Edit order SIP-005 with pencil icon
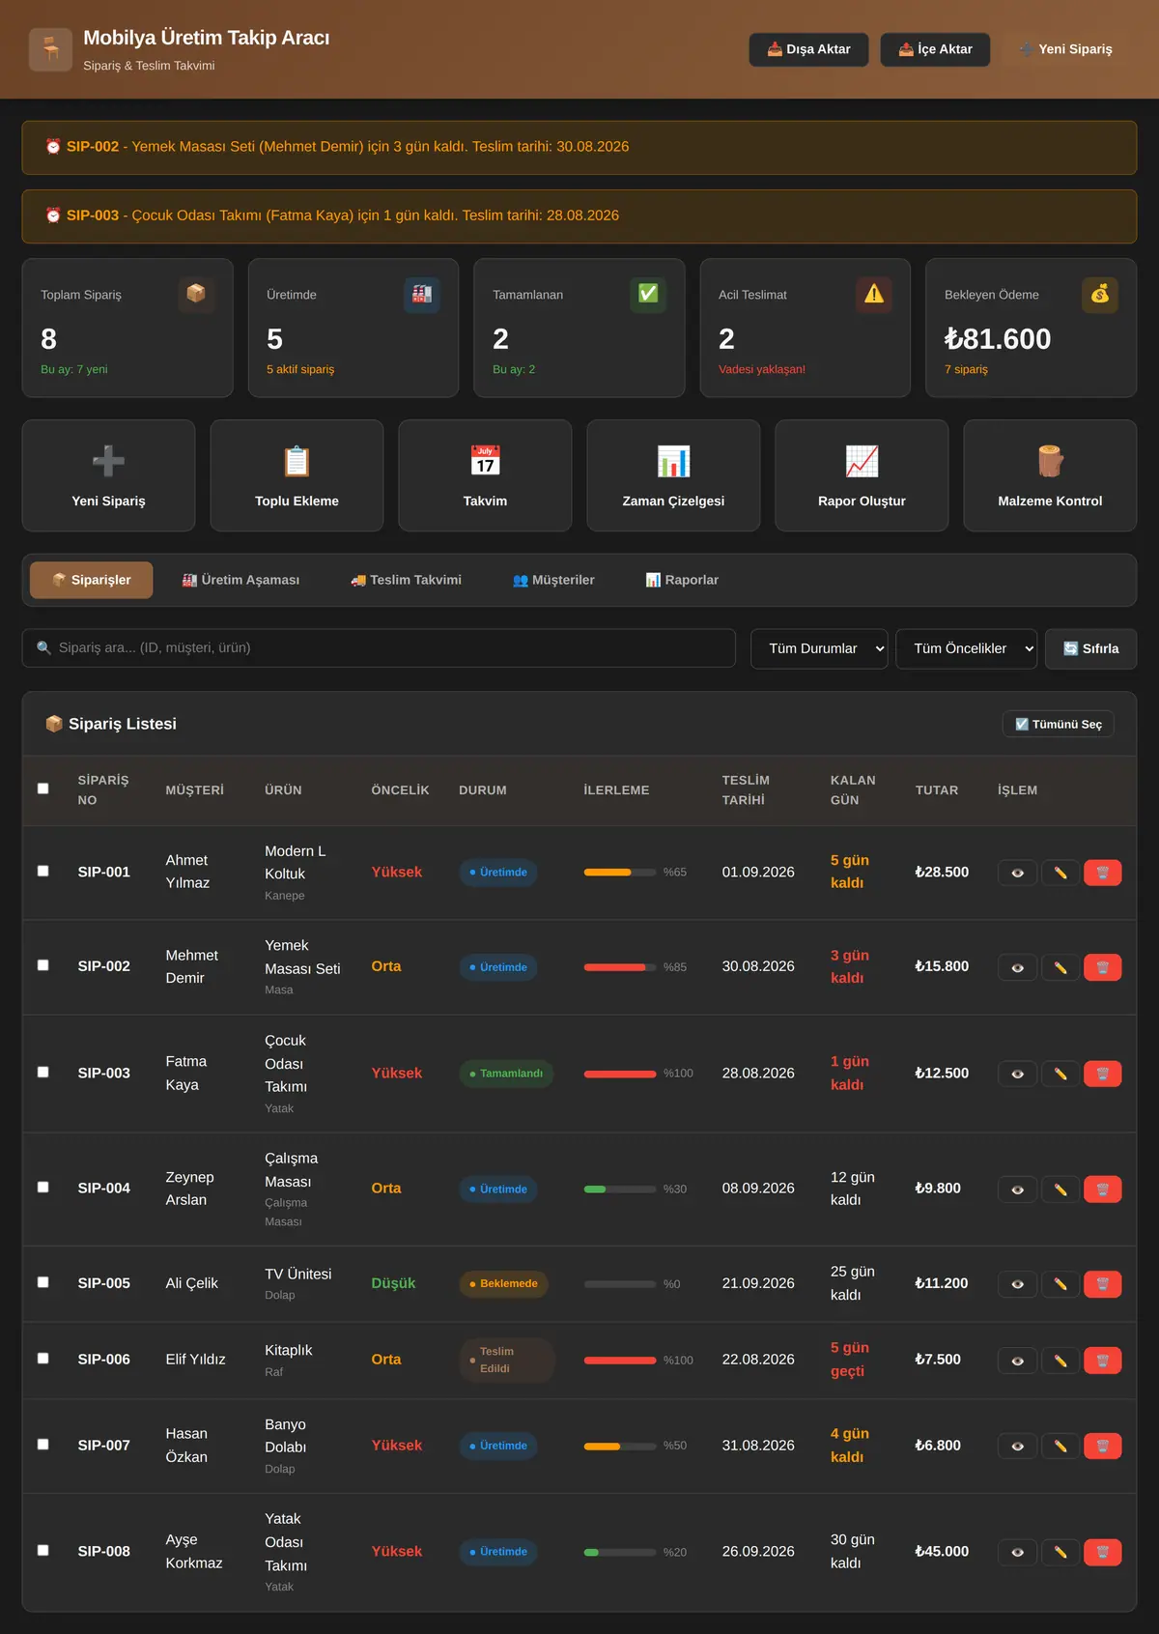Image resolution: width=1159 pixels, height=1634 pixels. pos(1060,1284)
